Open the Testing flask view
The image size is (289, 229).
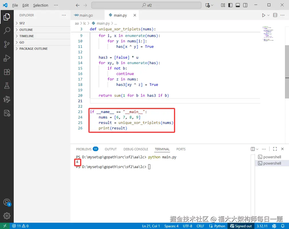coord(7,86)
